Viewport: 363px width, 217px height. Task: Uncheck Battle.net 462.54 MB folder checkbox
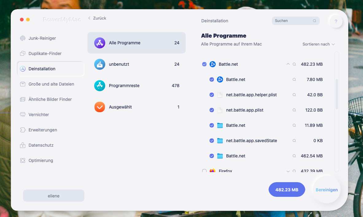tap(212, 156)
